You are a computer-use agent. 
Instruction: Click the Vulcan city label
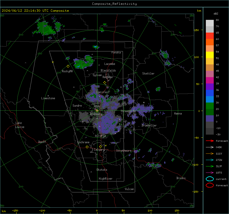(129, 189)
